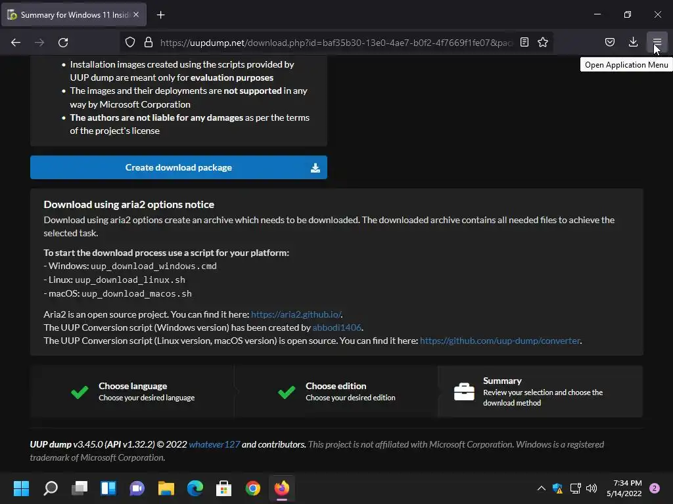Open the notification badge showing 2
This screenshot has width=673, height=504.
click(x=655, y=488)
